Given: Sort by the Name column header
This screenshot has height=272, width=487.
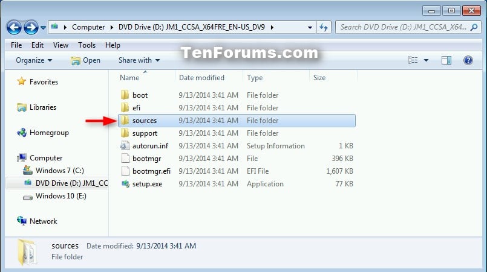Looking at the screenshot, I should click(x=129, y=78).
